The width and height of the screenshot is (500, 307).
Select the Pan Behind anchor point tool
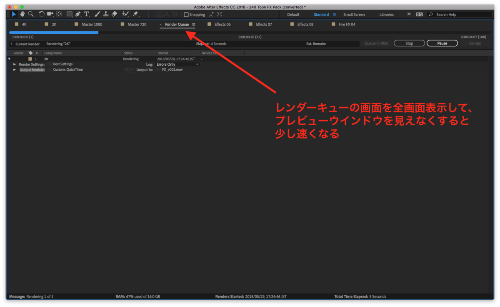tap(59, 14)
